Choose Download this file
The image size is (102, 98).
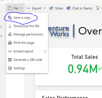click(27, 26)
